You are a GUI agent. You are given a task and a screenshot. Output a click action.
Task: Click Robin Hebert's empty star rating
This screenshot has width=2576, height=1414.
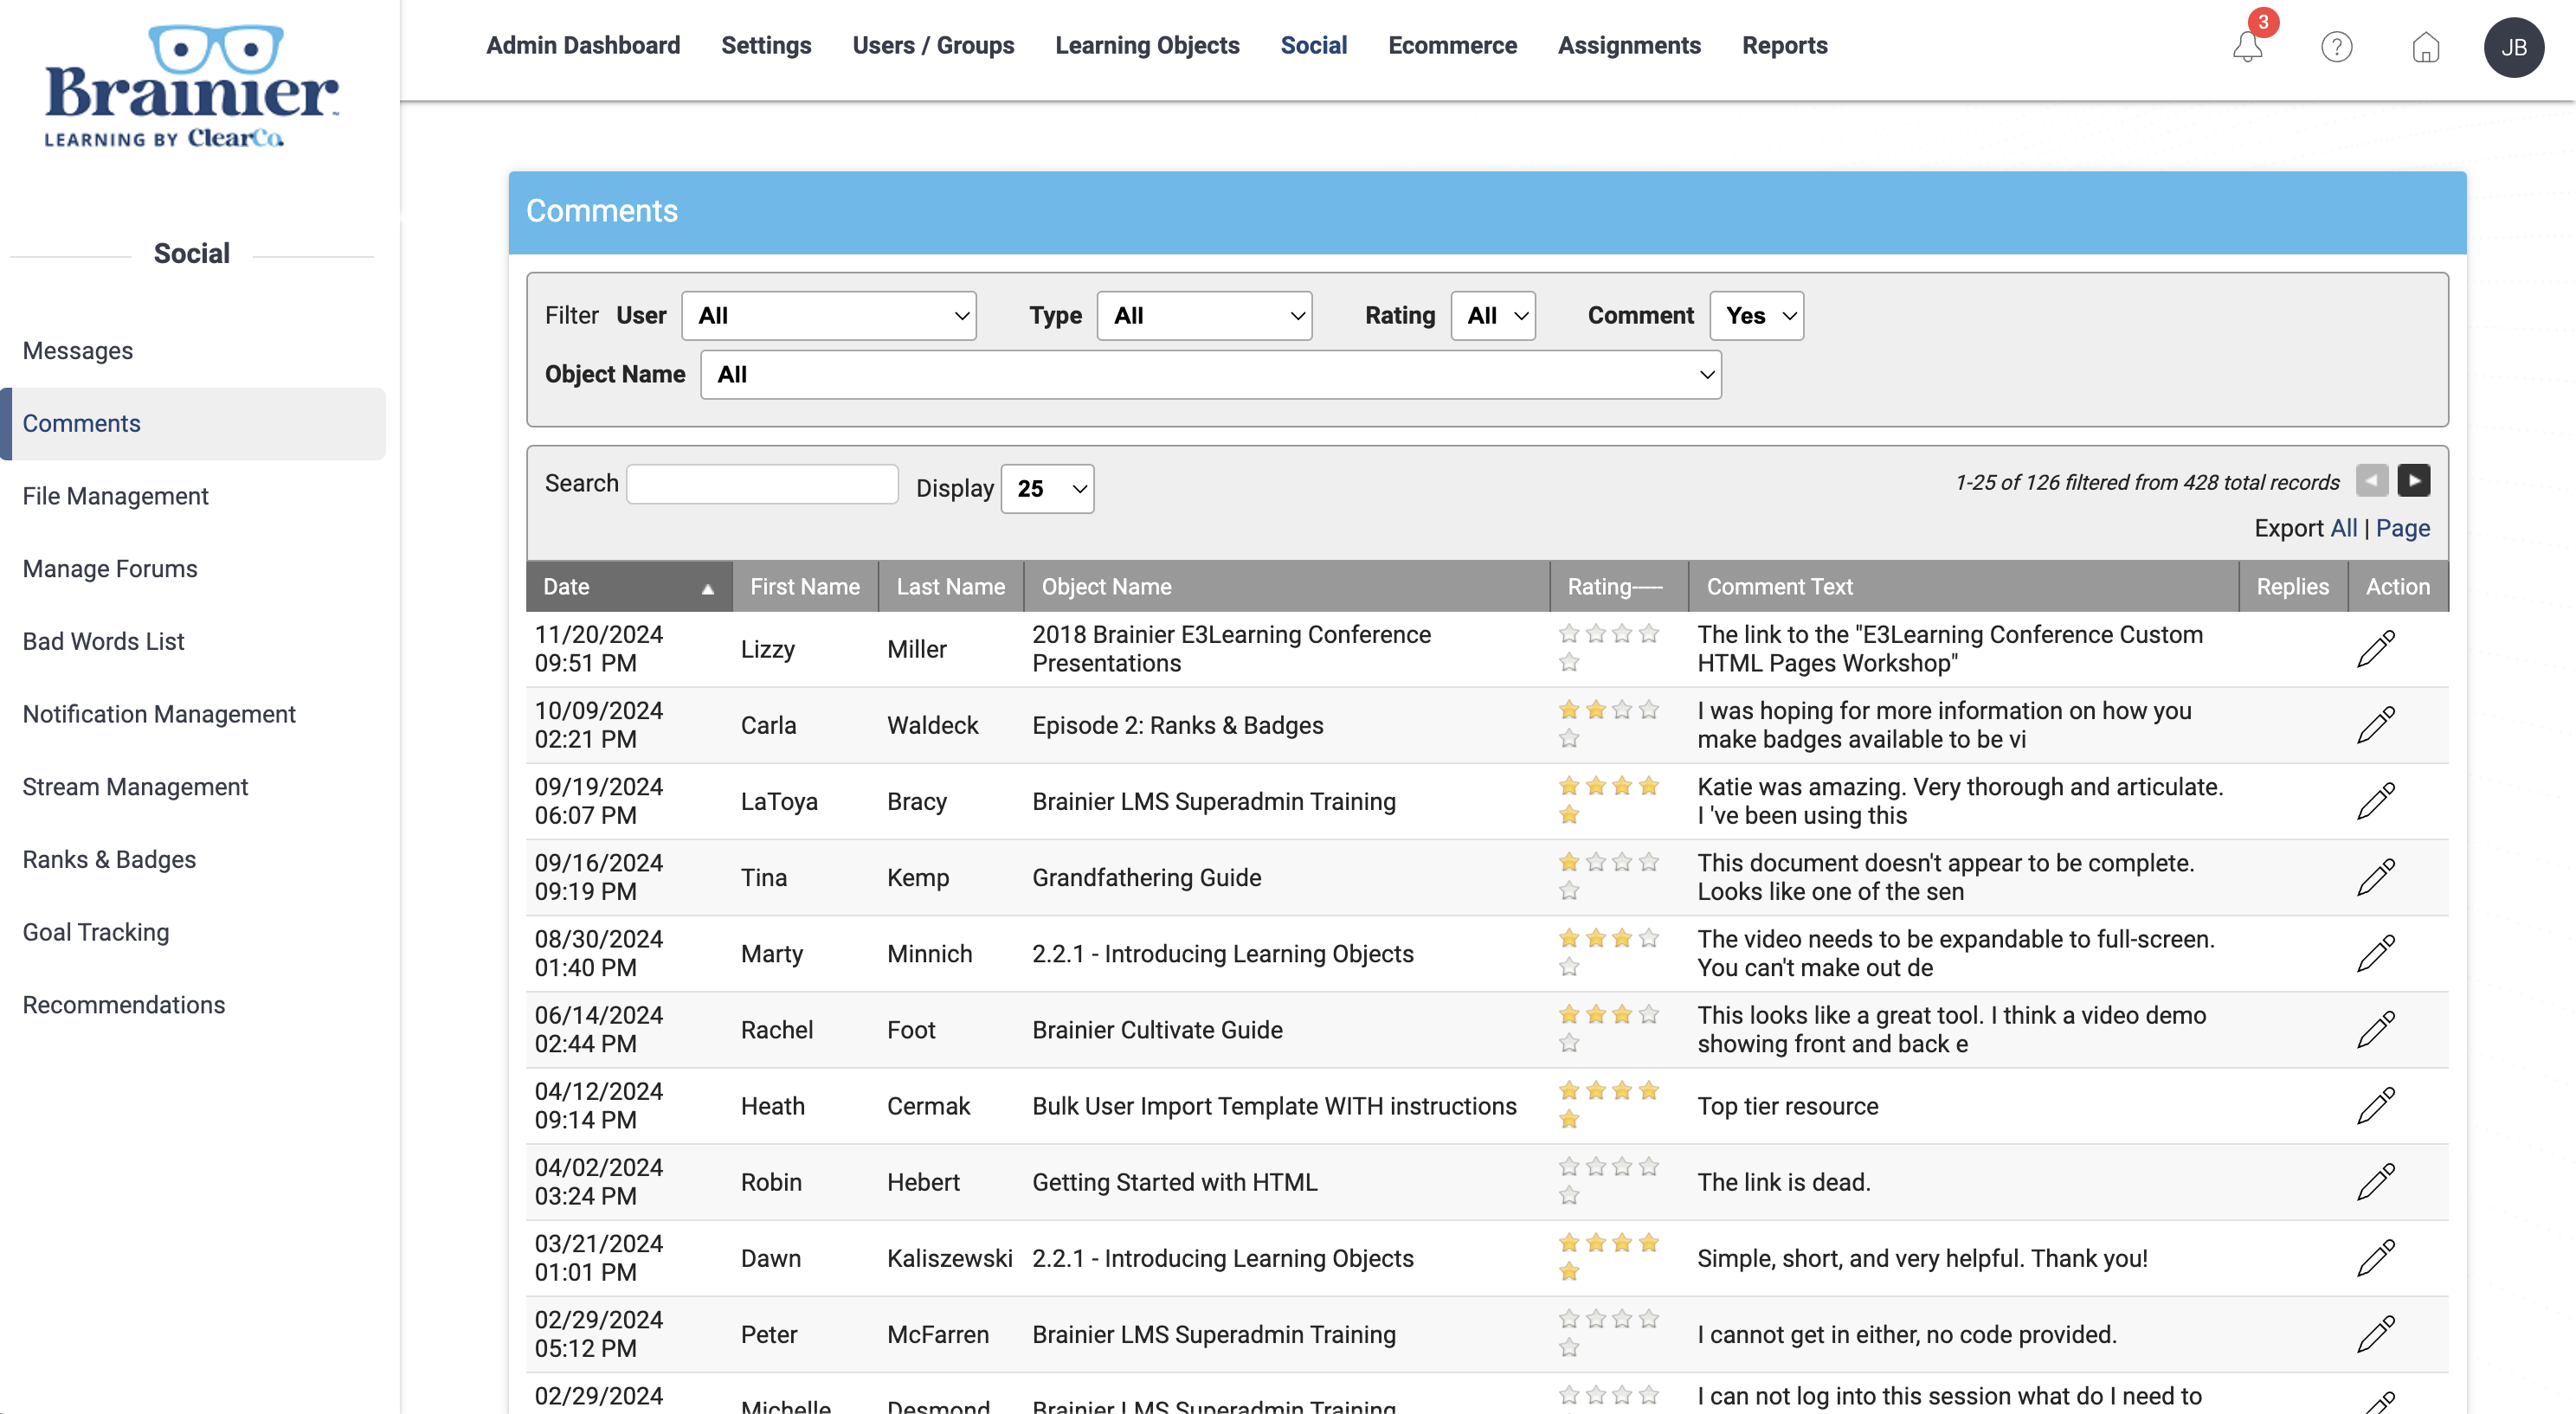point(1608,1181)
